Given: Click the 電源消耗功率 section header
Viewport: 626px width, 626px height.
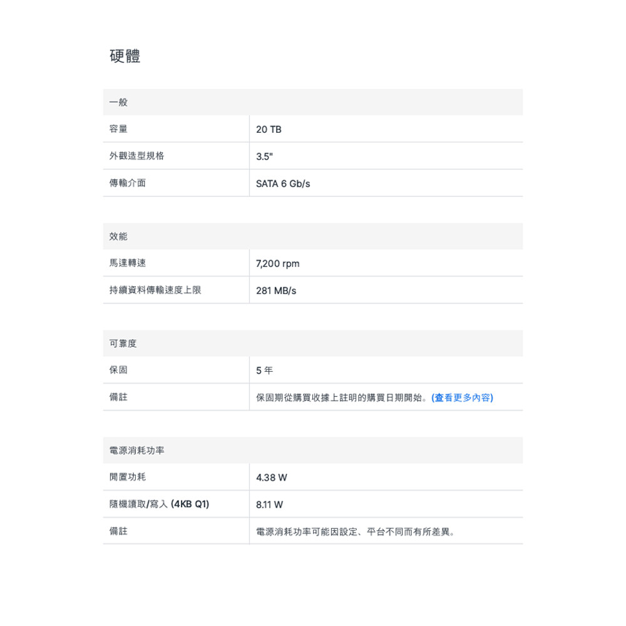Looking at the screenshot, I should pos(136,451).
